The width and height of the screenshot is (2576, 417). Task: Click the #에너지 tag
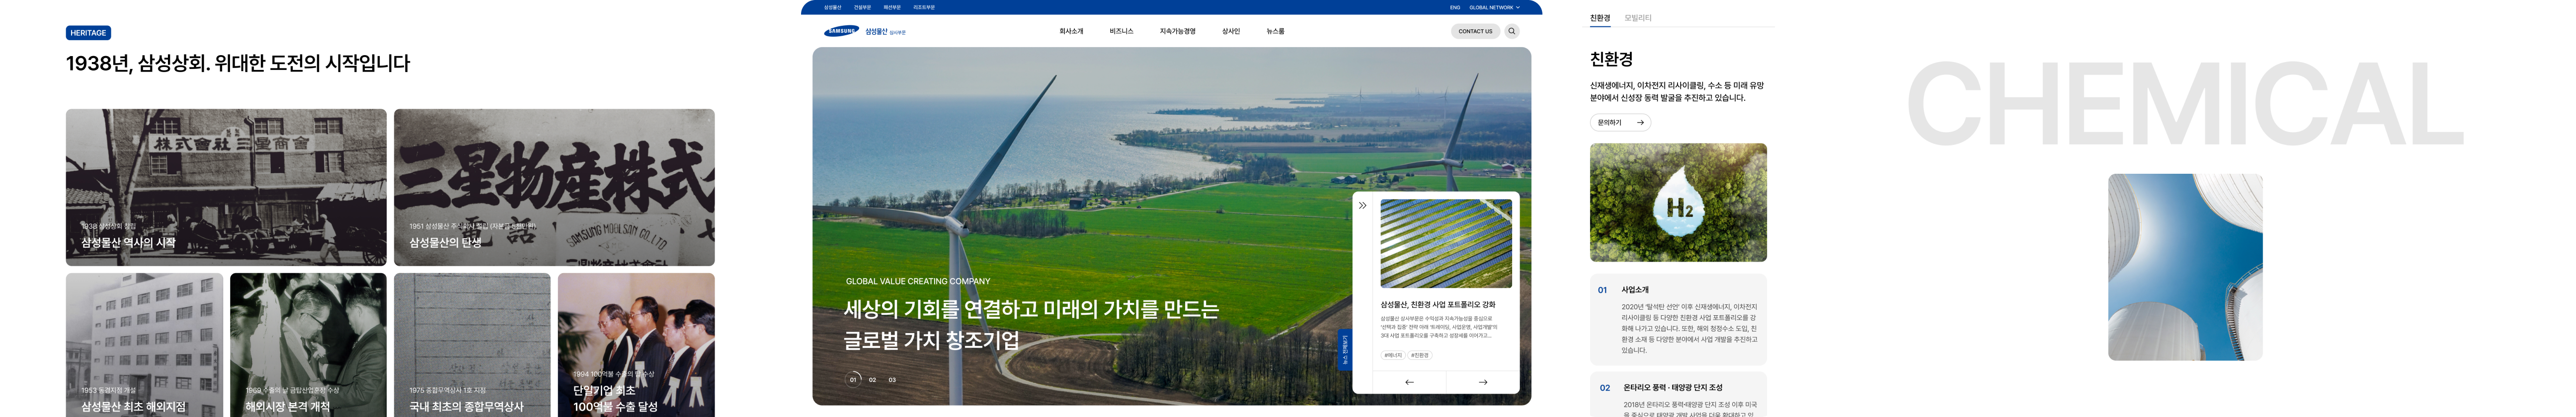(1392, 355)
